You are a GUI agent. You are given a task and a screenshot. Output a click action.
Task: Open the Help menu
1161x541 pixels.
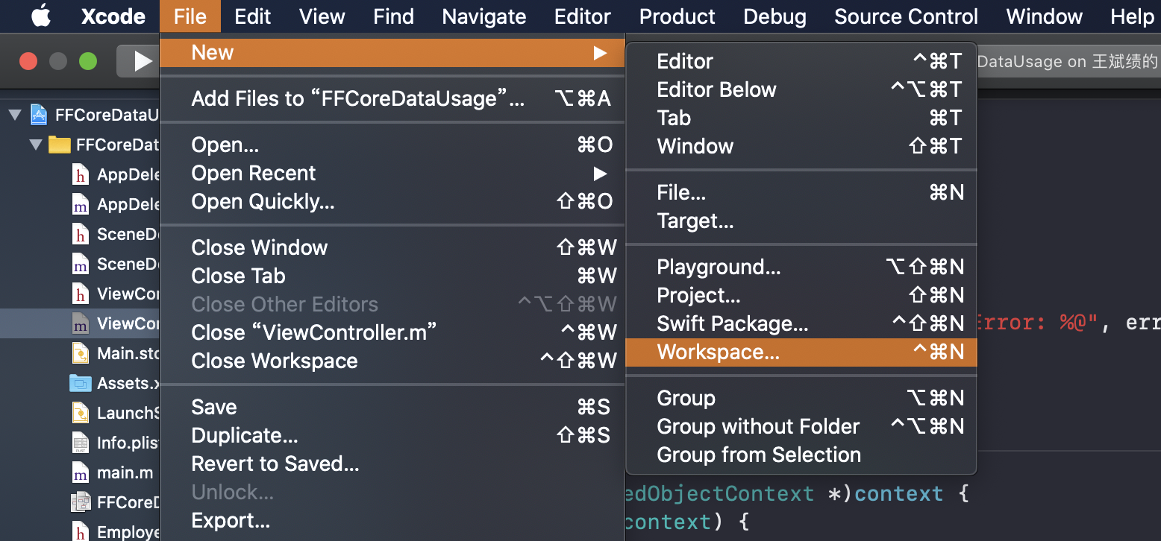click(x=1131, y=16)
